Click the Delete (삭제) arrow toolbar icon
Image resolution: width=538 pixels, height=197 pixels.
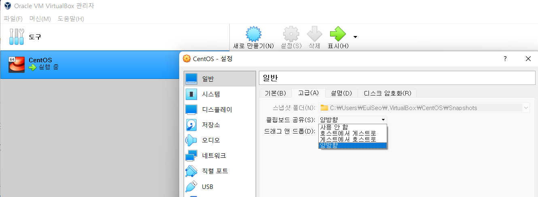[x=314, y=34]
